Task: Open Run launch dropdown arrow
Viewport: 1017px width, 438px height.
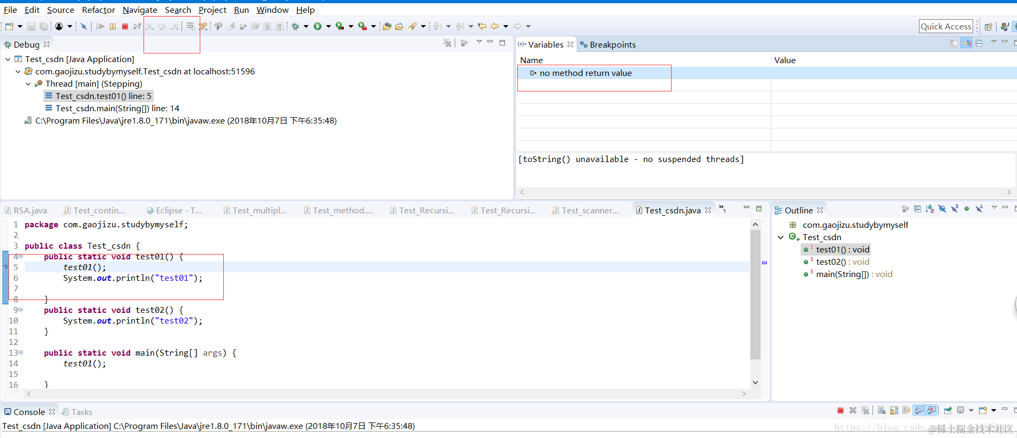Action: (x=328, y=26)
